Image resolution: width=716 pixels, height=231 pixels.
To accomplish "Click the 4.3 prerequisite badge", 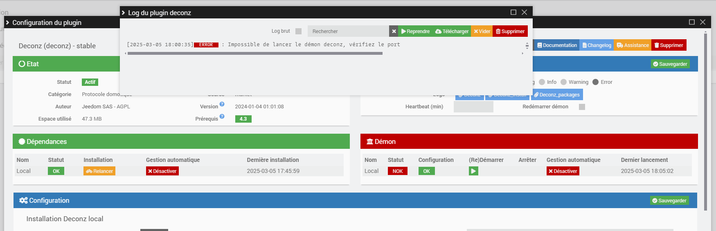I will click(x=243, y=119).
